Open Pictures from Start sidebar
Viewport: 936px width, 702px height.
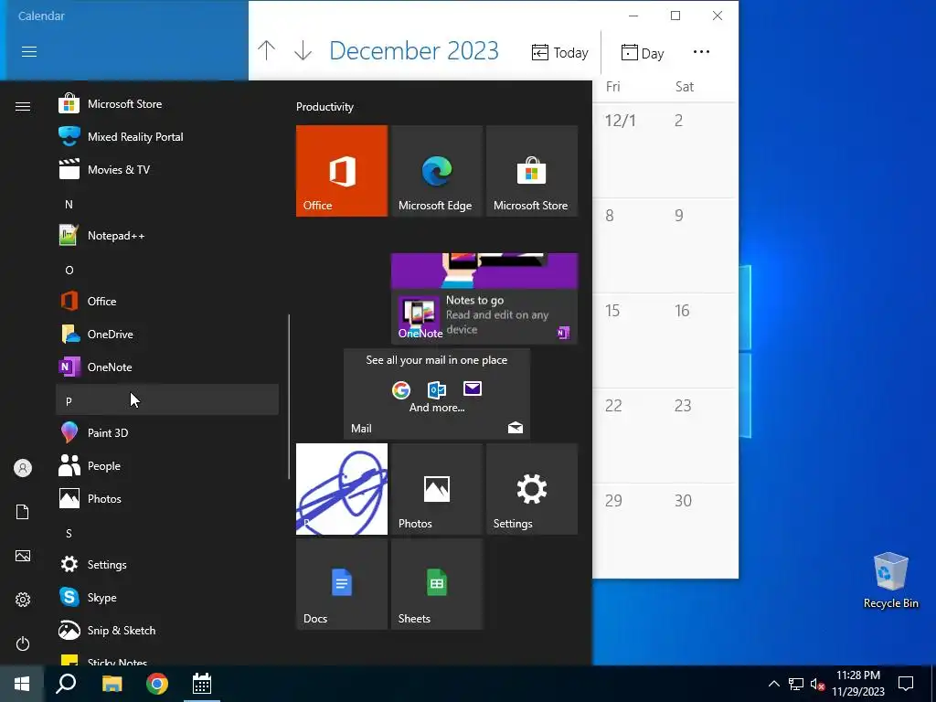pyautogui.click(x=23, y=556)
